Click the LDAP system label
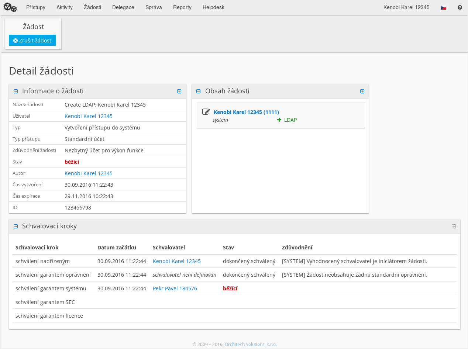Screen dimensions: 468x349 290,120
